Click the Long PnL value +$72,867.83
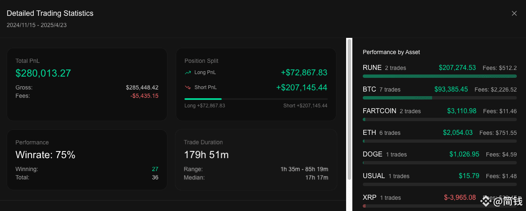The height and width of the screenshot is (211, 526). [304, 72]
